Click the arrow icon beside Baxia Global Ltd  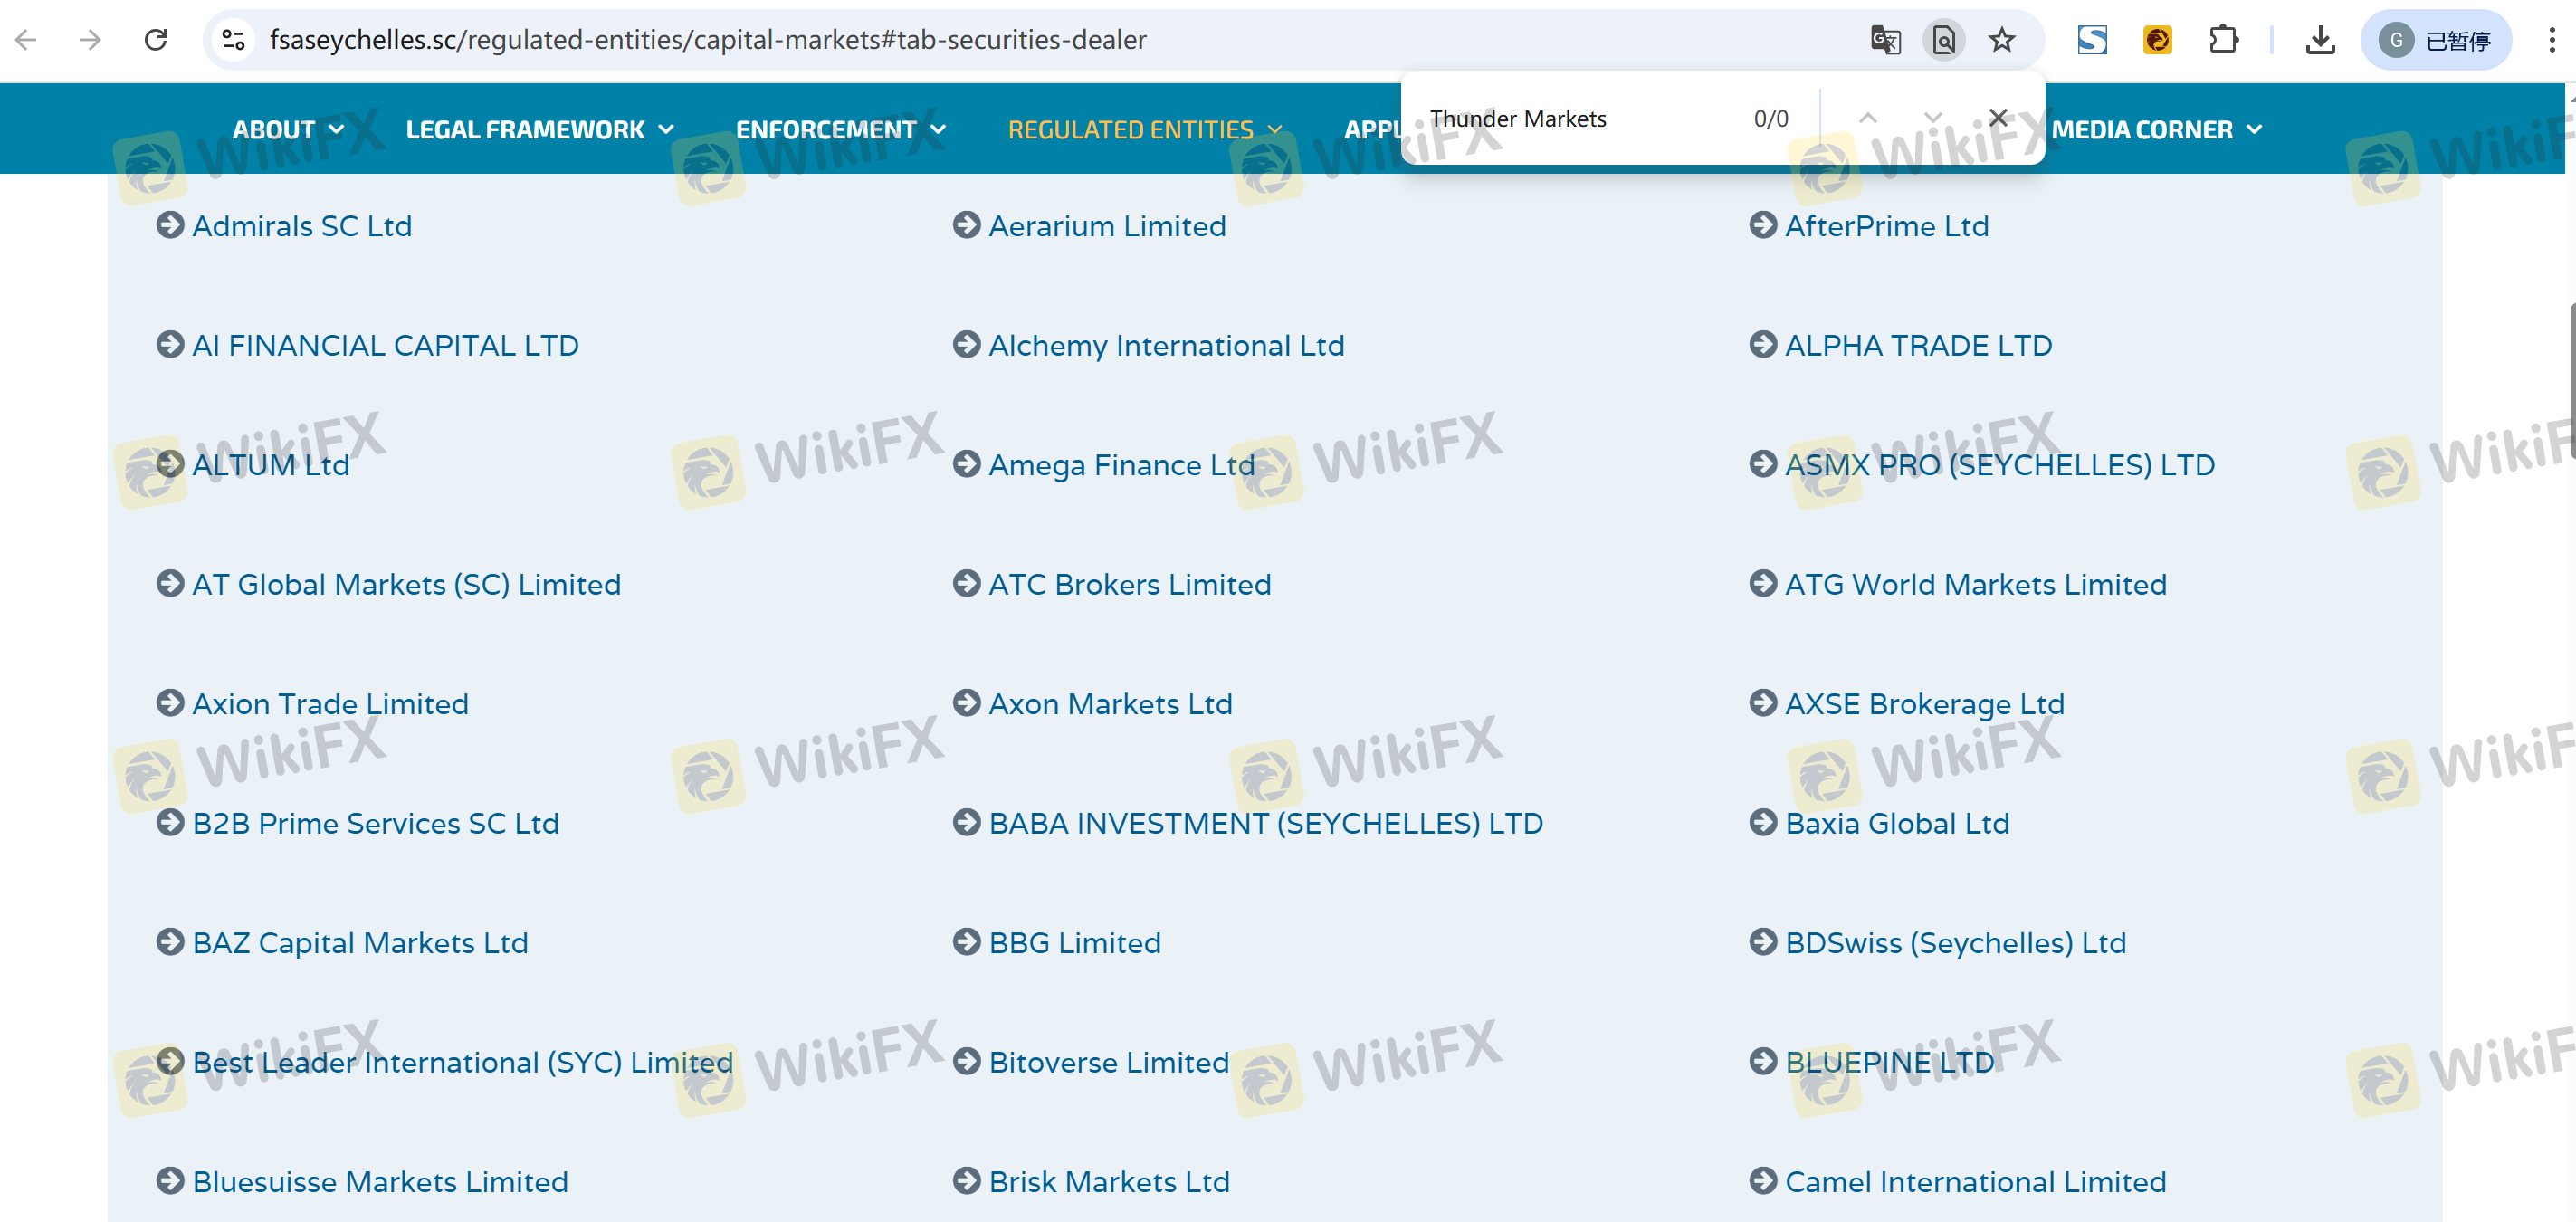(1763, 823)
